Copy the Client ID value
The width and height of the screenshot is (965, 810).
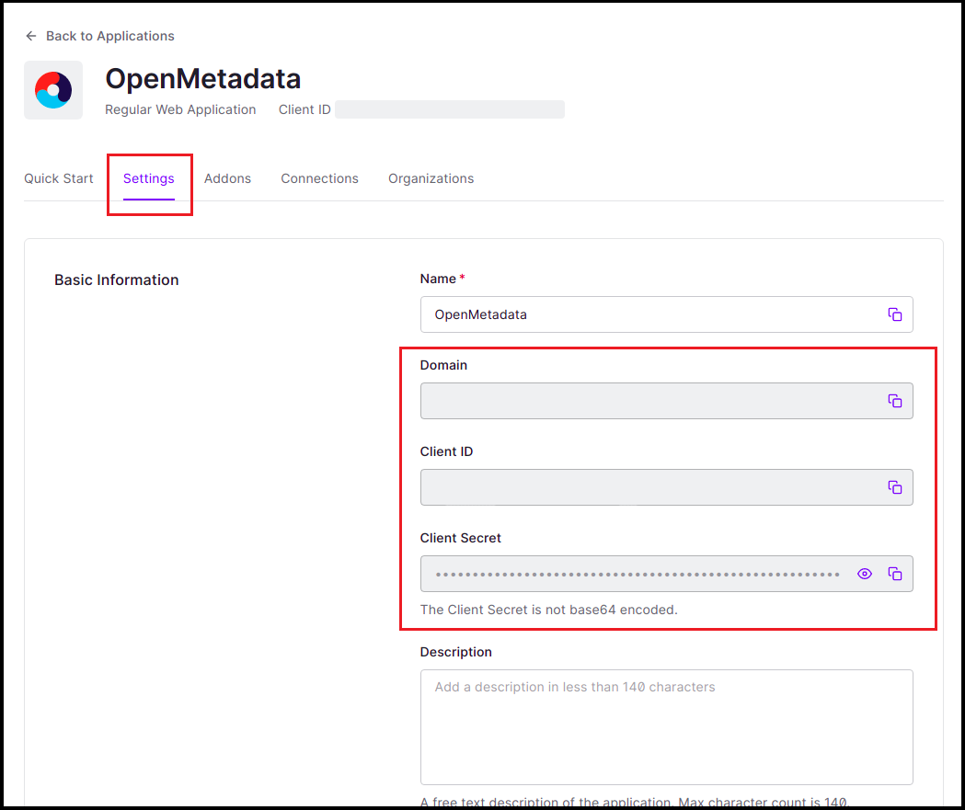894,487
